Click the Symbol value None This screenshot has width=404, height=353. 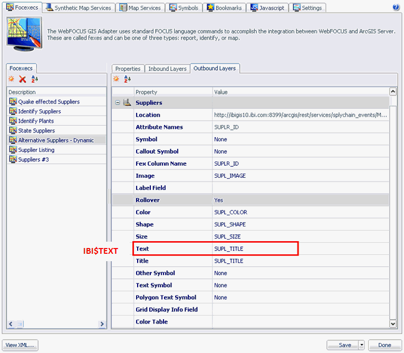point(301,139)
